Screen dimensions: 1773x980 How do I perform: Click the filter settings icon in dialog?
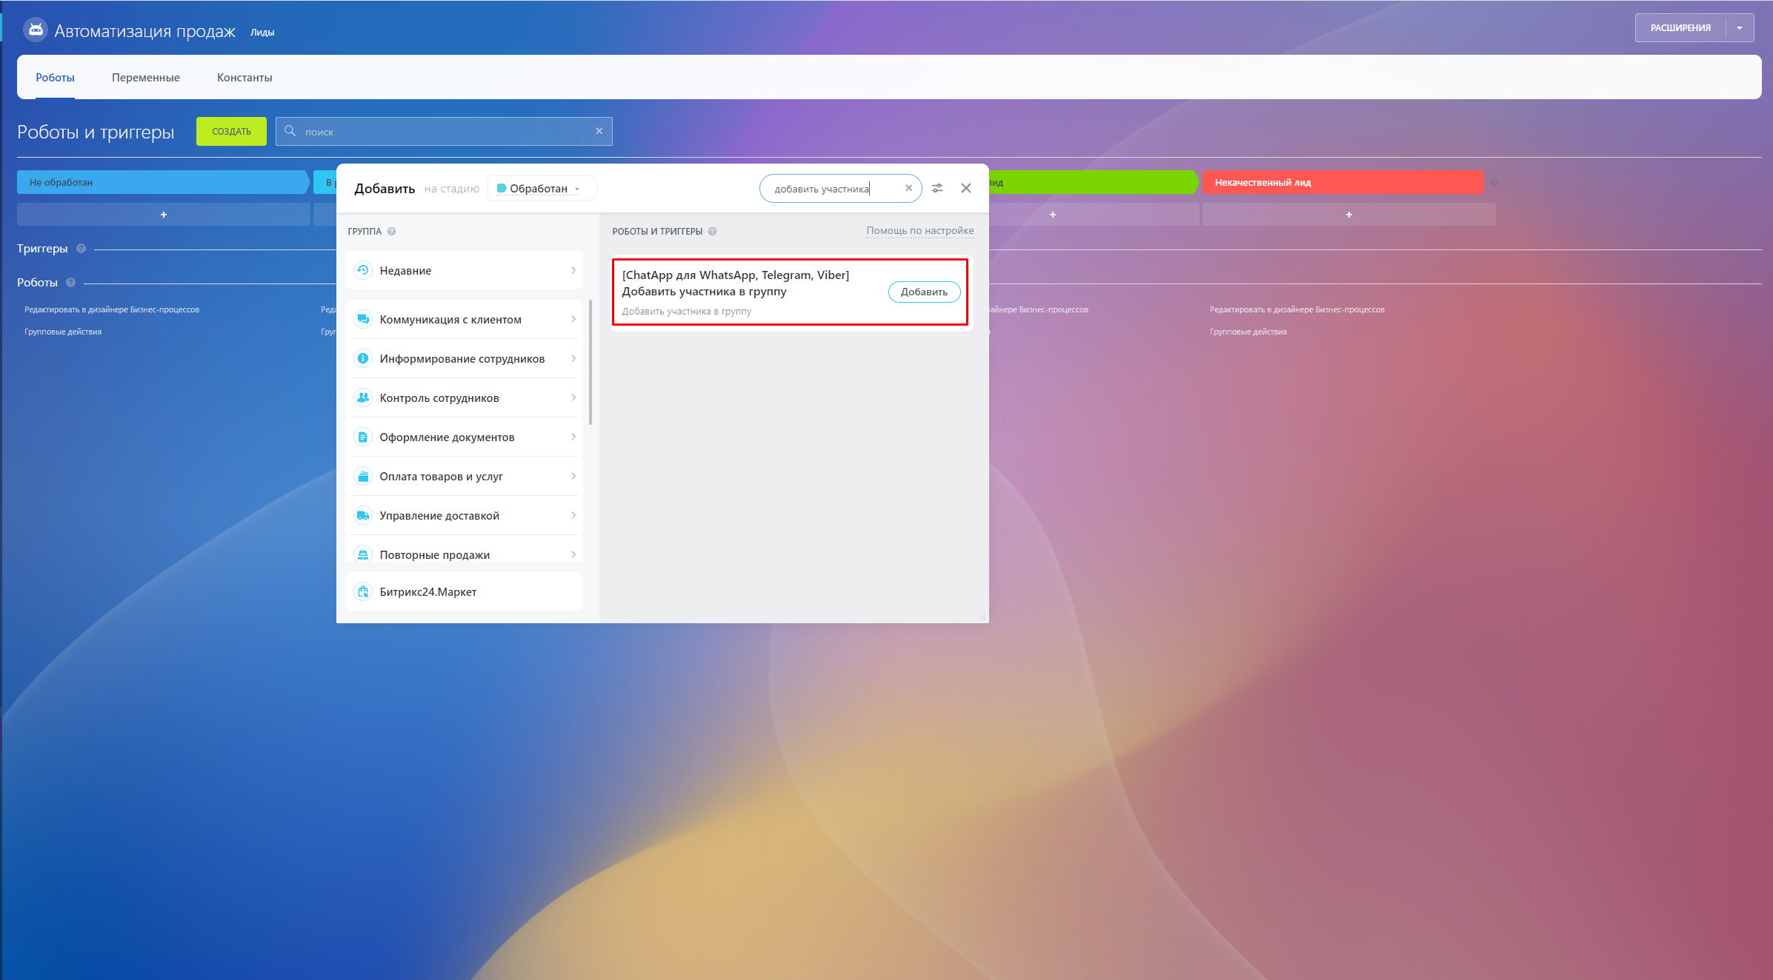tap(937, 188)
